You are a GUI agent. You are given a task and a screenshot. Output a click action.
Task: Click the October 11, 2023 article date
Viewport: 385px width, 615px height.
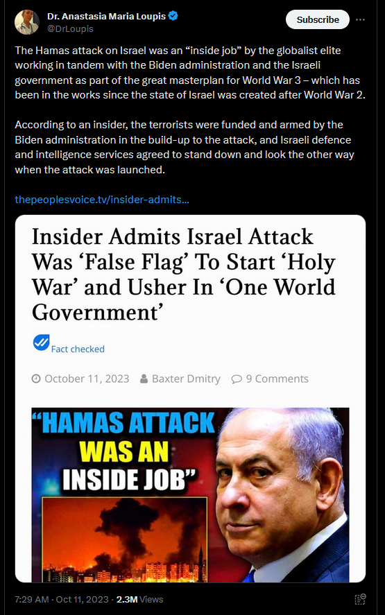[x=87, y=379]
